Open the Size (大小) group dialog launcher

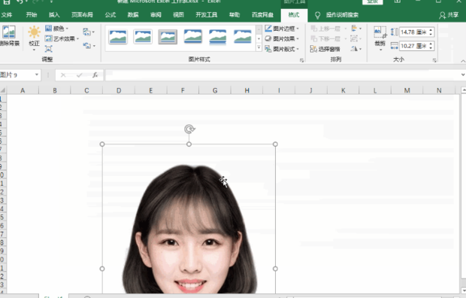(434, 60)
